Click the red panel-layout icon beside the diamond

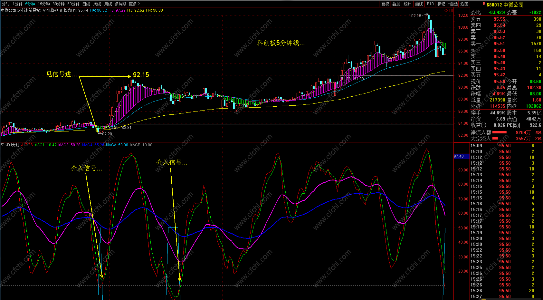tap(451, 10)
